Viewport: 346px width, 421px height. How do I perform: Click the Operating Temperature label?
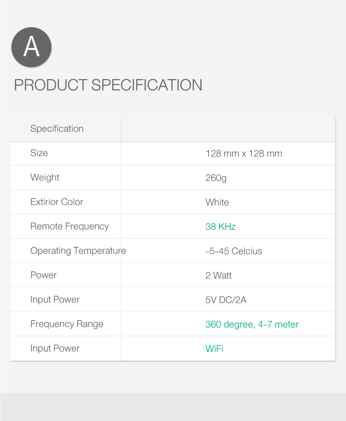78,251
